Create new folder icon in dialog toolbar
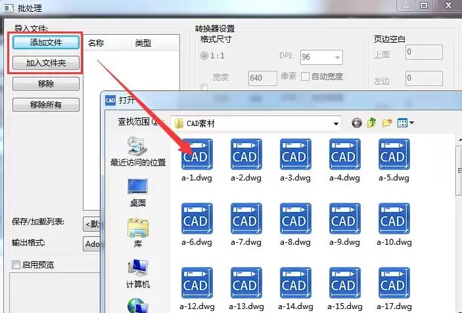Image resolution: width=462 pixels, height=313 pixels. tap(387, 123)
